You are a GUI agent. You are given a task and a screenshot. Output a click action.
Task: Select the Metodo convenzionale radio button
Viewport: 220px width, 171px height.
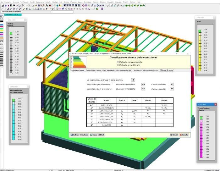118,62
